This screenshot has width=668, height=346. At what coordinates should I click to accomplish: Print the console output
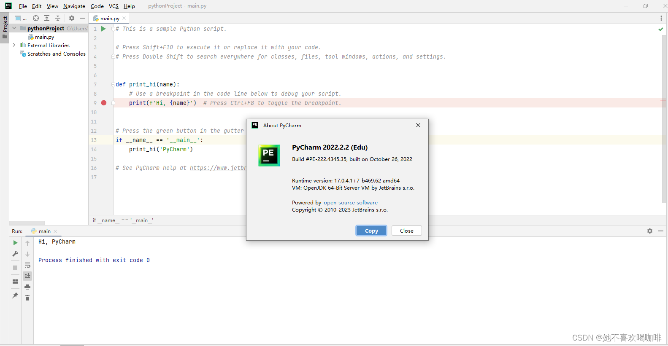(27, 287)
